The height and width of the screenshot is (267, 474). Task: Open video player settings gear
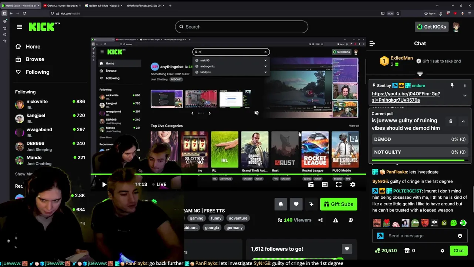353,185
